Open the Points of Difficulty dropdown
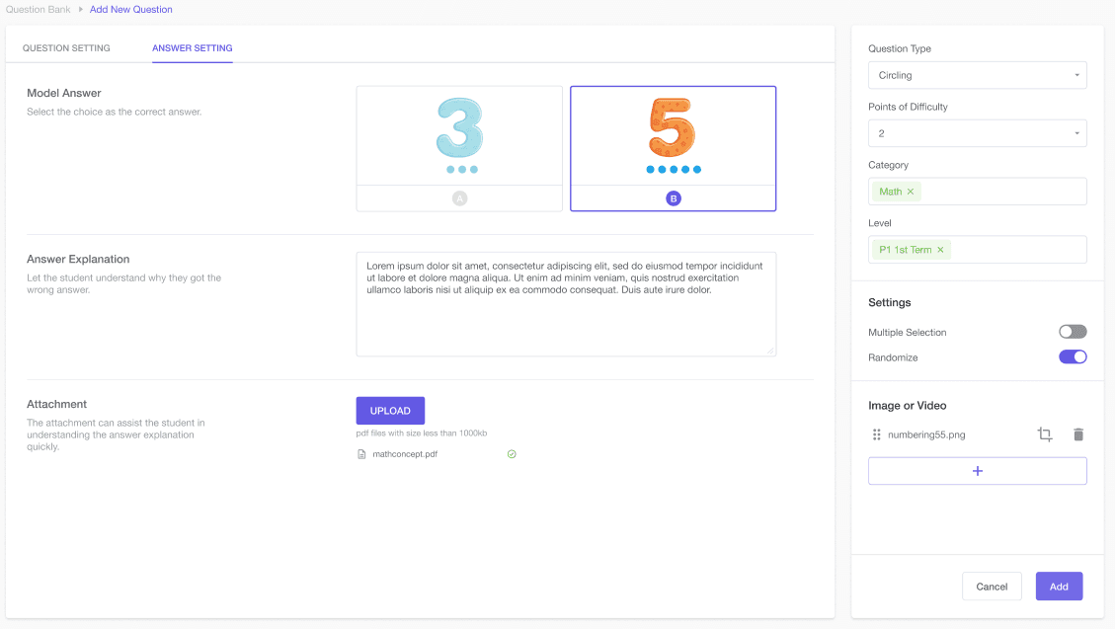1115x629 pixels. point(977,133)
